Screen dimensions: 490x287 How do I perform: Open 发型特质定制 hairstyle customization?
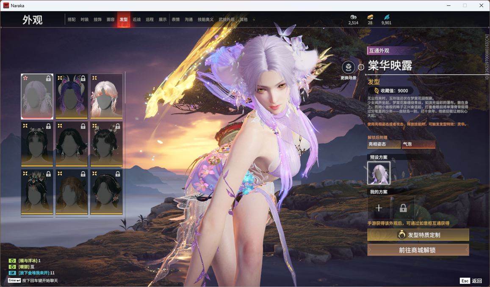418,235
